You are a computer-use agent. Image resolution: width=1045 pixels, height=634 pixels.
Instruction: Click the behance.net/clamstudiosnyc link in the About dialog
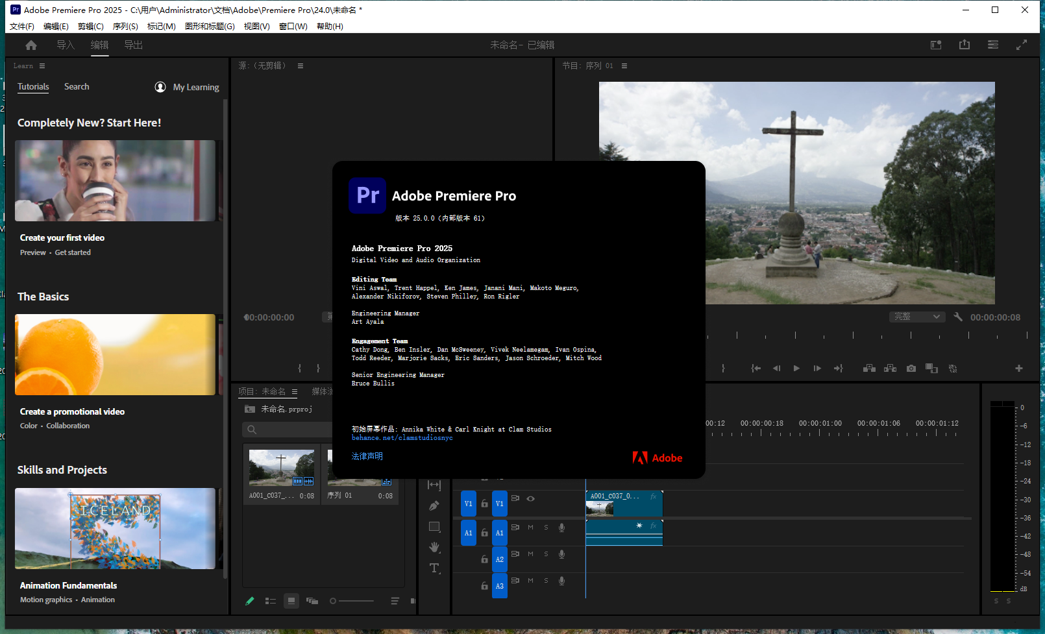point(402,437)
